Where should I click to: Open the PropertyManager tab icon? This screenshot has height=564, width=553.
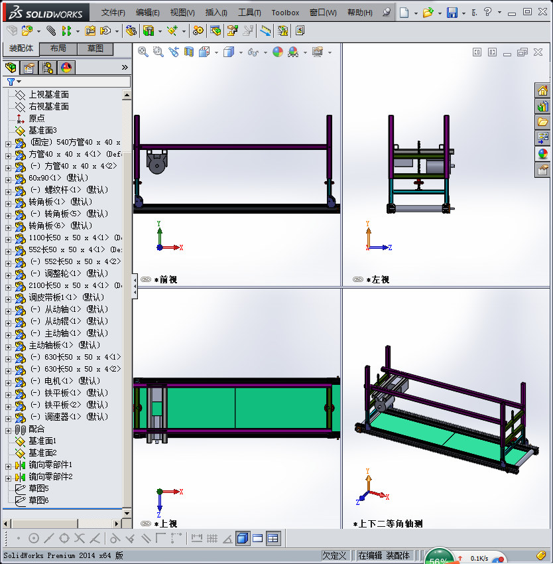pos(29,68)
